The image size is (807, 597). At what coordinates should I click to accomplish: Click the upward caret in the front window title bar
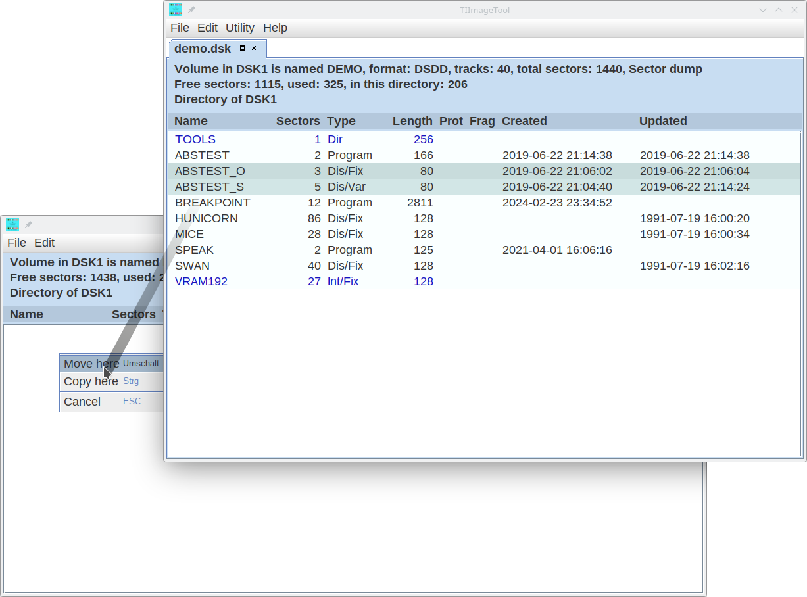point(779,10)
